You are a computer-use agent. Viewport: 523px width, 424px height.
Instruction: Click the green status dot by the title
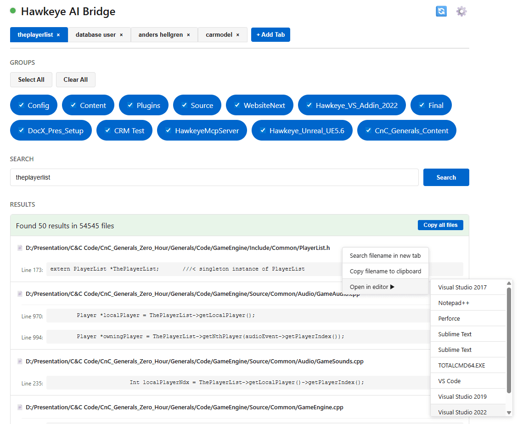tap(13, 11)
